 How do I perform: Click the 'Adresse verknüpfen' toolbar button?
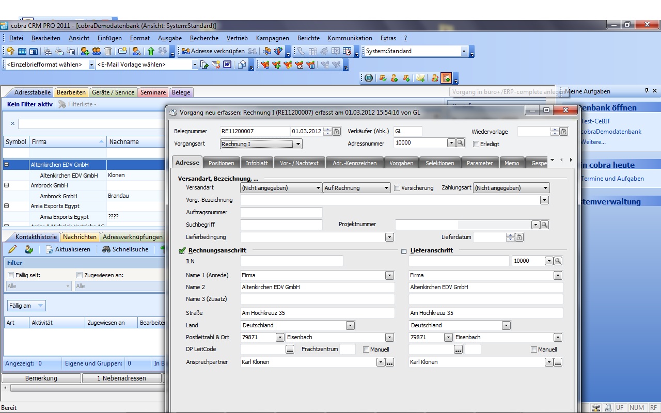tap(213, 51)
